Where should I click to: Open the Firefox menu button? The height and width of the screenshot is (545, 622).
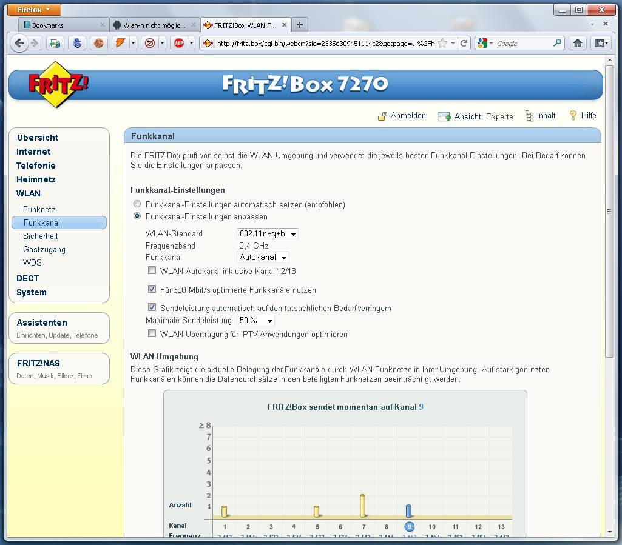[x=34, y=9]
